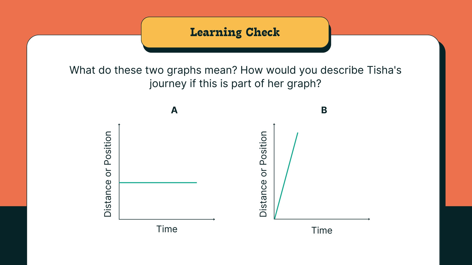Image resolution: width=472 pixels, height=265 pixels.
Task: Click the horizontal green line in graph A
Action: 158,183
